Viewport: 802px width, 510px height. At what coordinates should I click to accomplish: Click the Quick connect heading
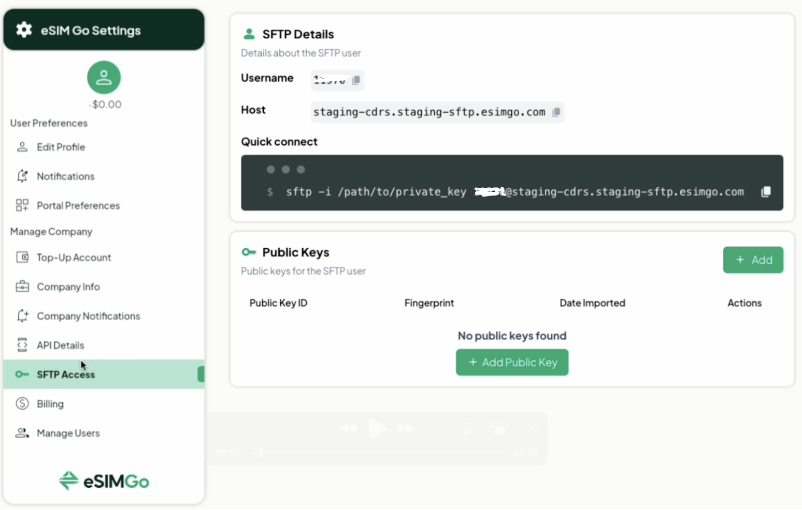(x=279, y=142)
